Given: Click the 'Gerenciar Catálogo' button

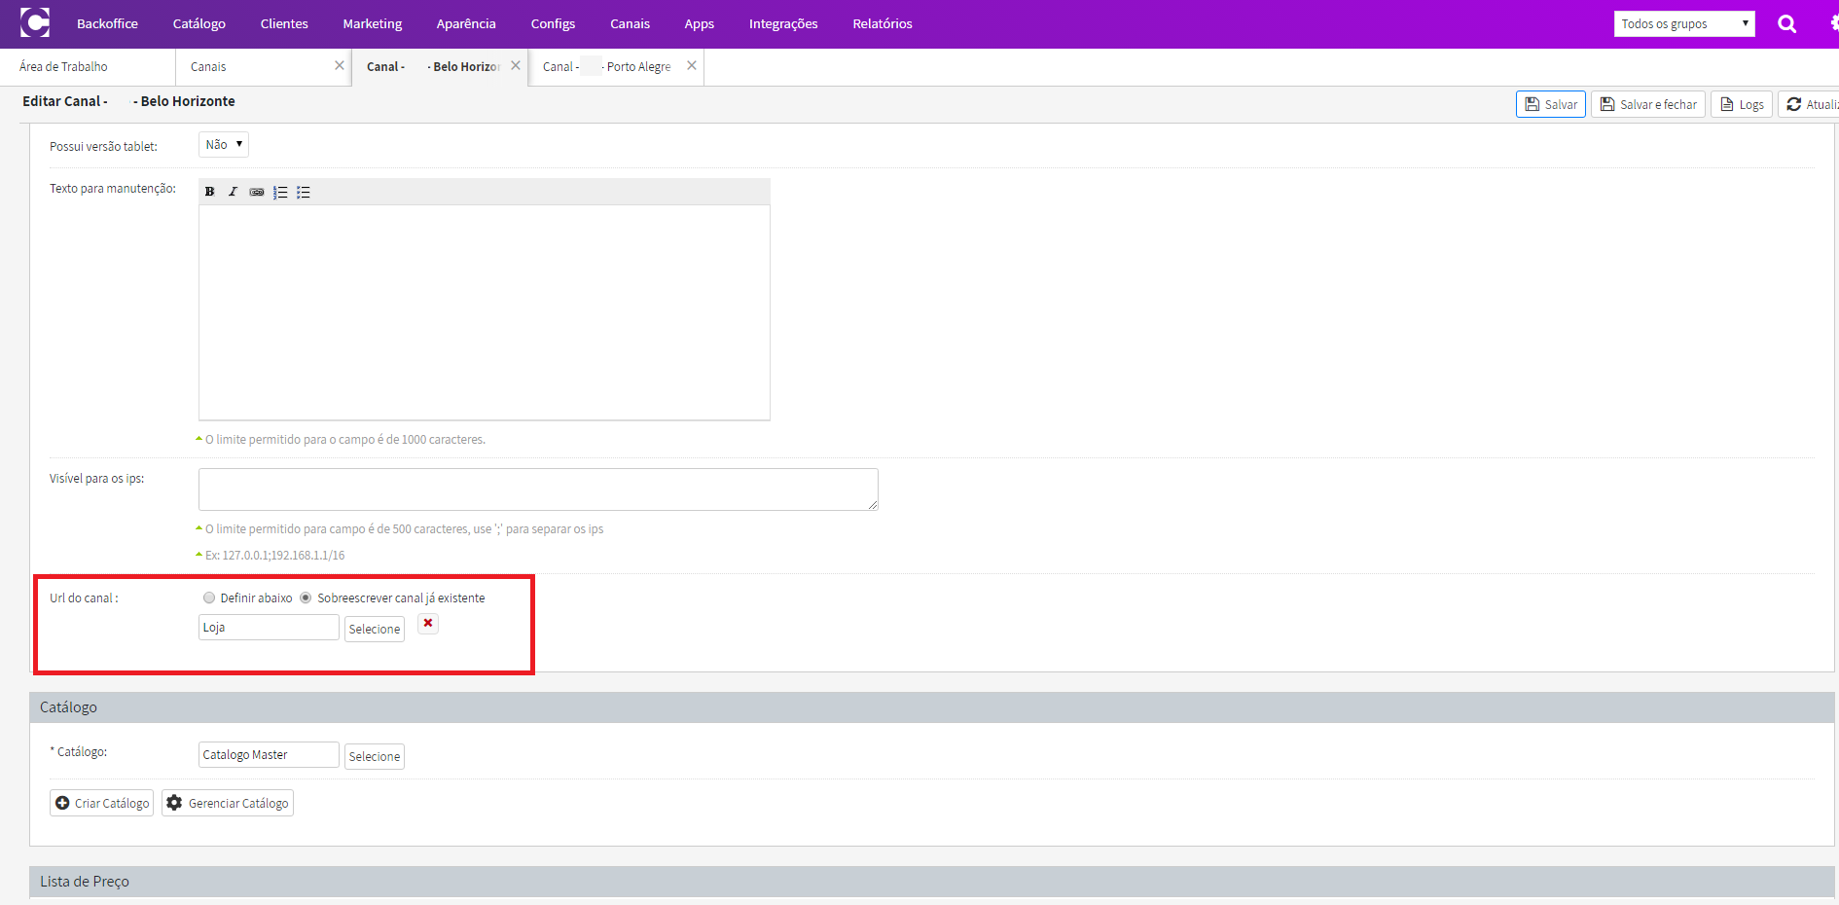Looking at the screenshot, I should click(x=228, y=803).
